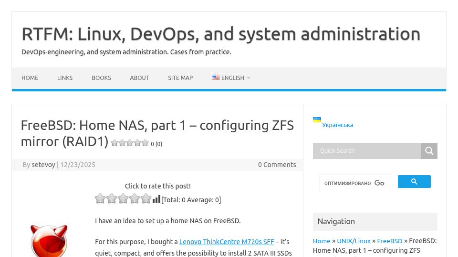Go to UNIX/Linux in breadcrumb navigation
This screenshot has height=257, width=458.
click(x=354, y=241)
